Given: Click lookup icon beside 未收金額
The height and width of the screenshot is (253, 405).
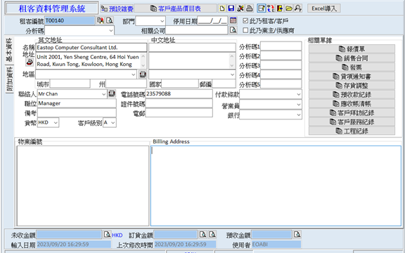Looking at the screenshot, I should pyautogui.click(x=107, y=235).
